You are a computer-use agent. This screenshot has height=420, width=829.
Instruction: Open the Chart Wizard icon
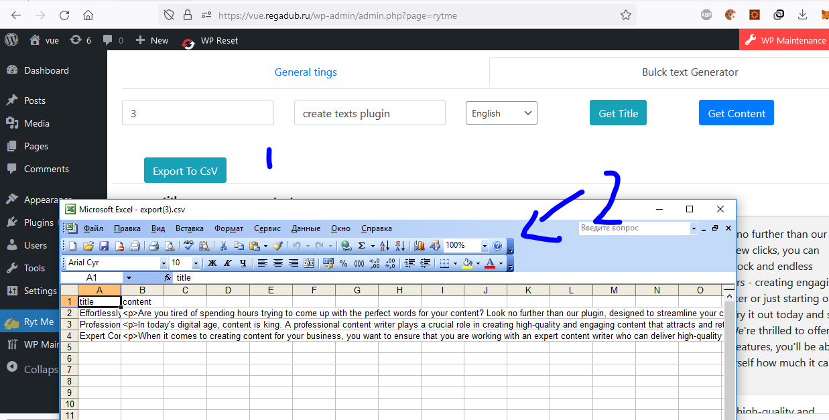[420, 246]
